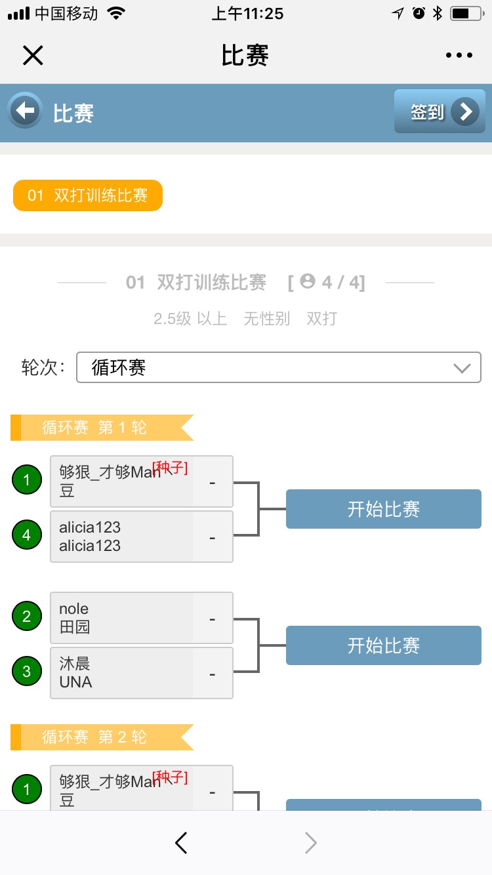Viewport: 492px width, 875px height.
Task: Tap the red 种子 seed label in round 1
Action: [x=170, y=468]
